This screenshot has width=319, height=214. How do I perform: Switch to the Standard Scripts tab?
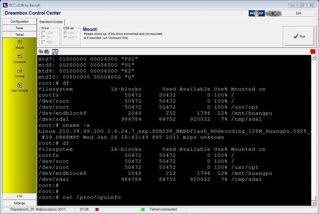coord(51,22)
